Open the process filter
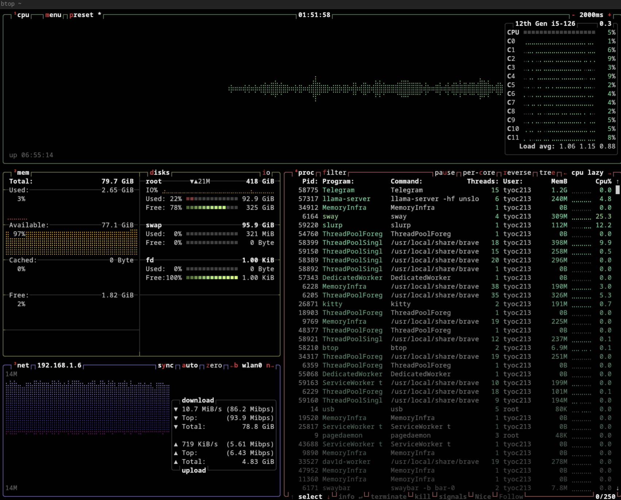 click(x=334, y=173)
